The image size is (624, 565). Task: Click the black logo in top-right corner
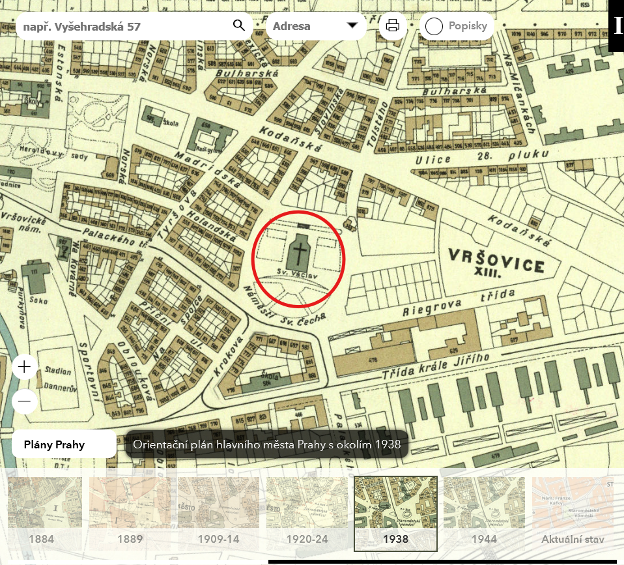(616, 26)
